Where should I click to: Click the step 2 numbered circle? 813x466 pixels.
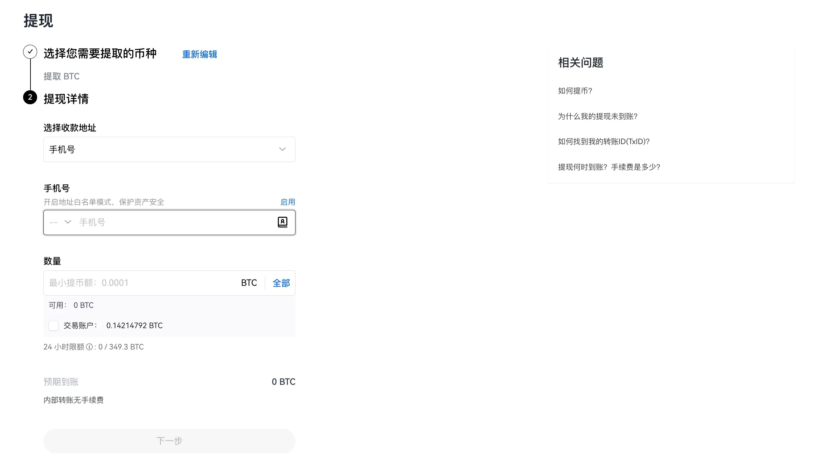[30, 98]
